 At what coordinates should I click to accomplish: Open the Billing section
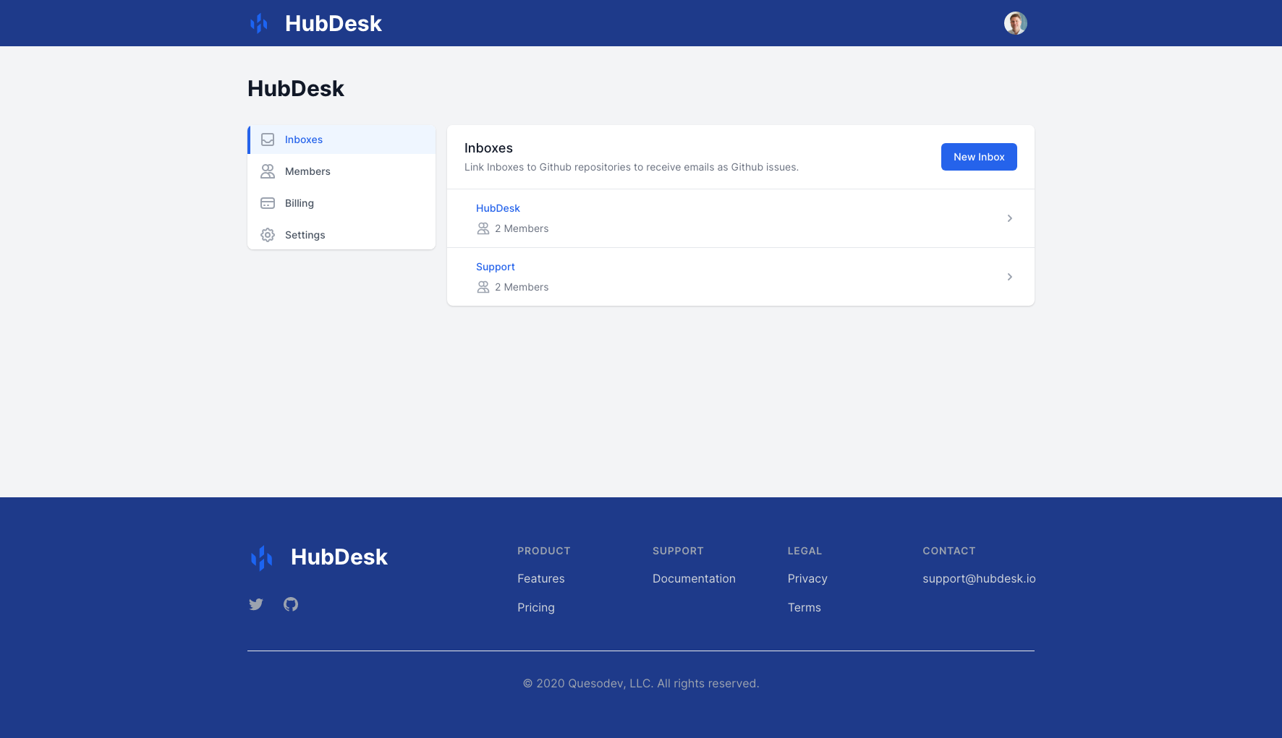(x=341, y=203)
